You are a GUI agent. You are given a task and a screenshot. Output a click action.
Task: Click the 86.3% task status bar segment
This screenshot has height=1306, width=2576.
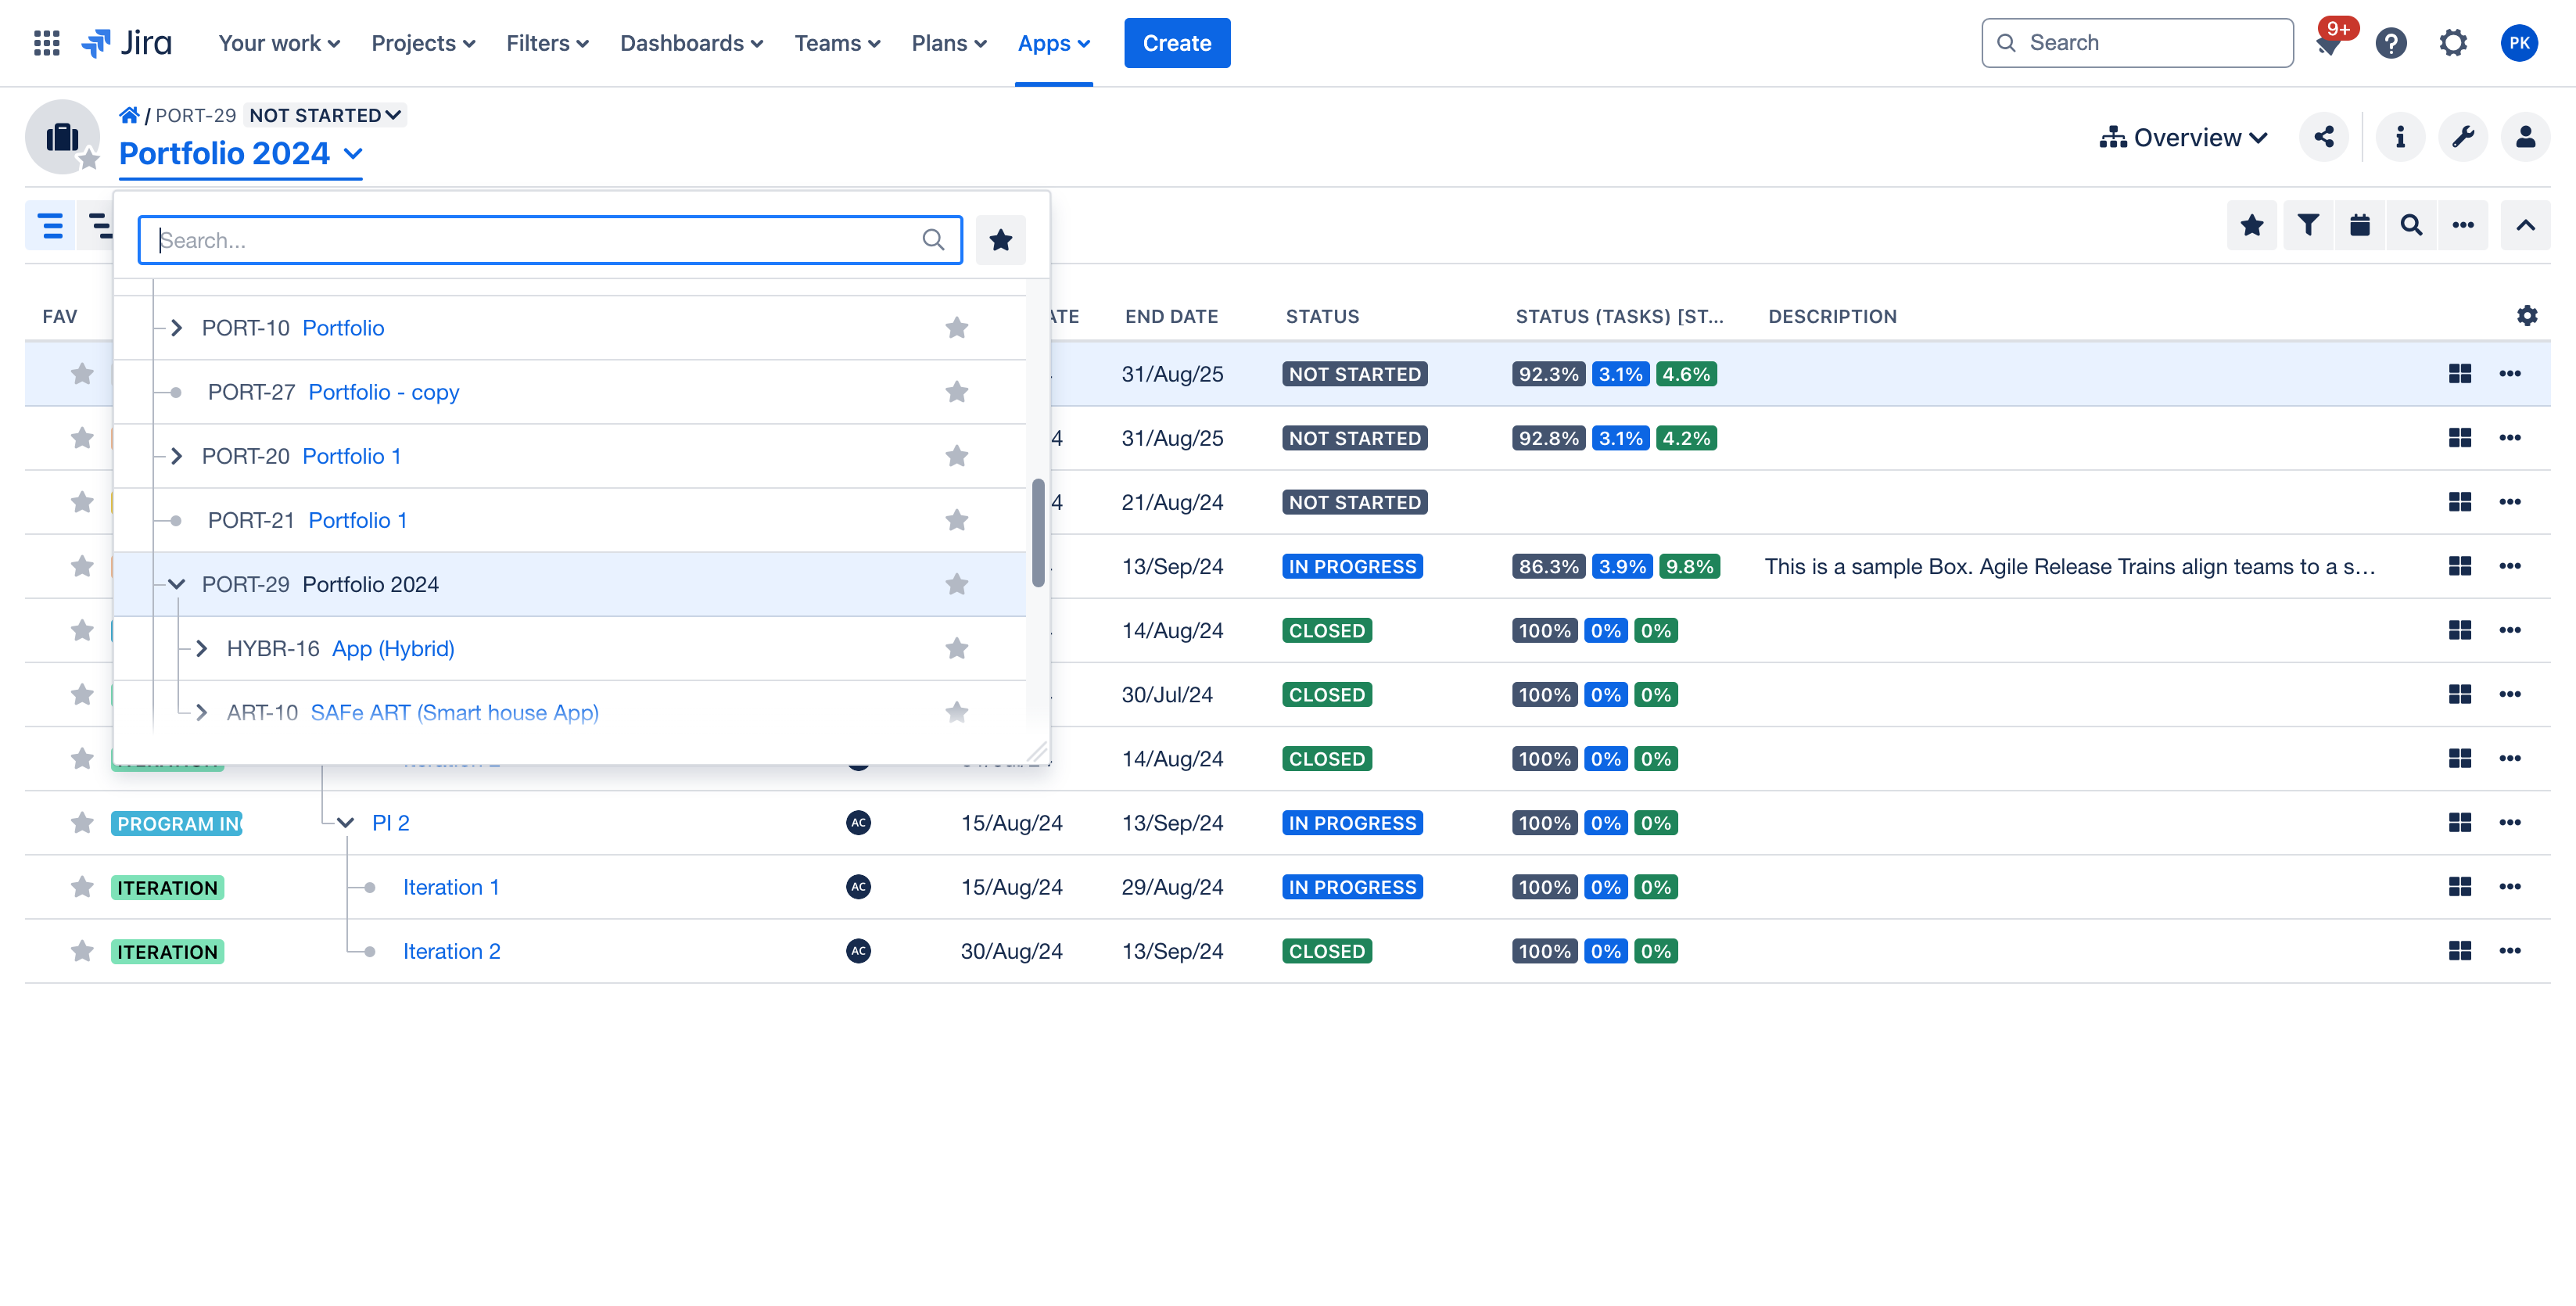[1549, 566]
